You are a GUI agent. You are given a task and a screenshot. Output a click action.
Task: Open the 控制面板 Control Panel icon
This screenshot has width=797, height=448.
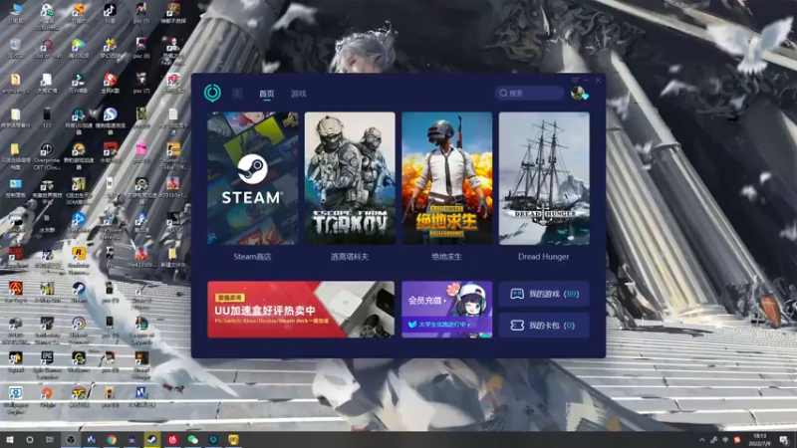point(15,188)
